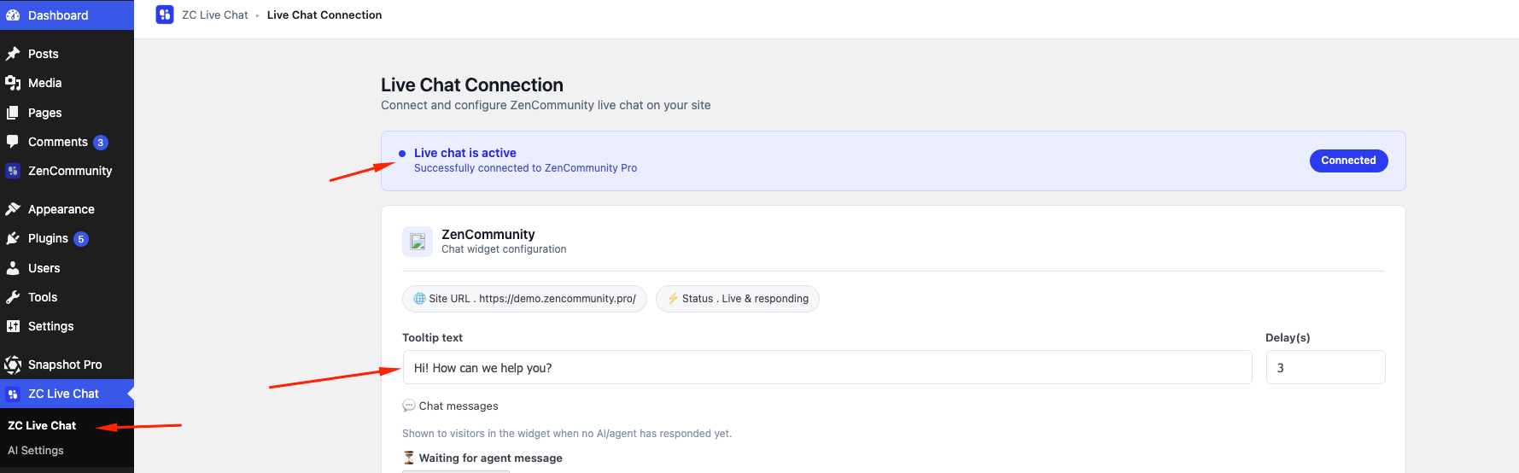Open the Tools menu
This screenshot has width=1519, height=473.
click(67, 297)
